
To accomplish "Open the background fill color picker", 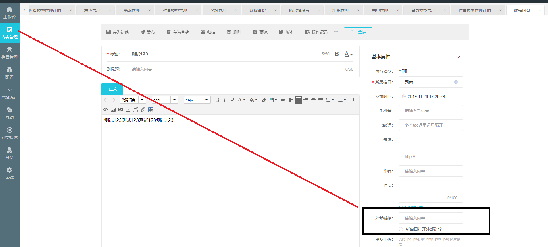I will tap(253, 100).
